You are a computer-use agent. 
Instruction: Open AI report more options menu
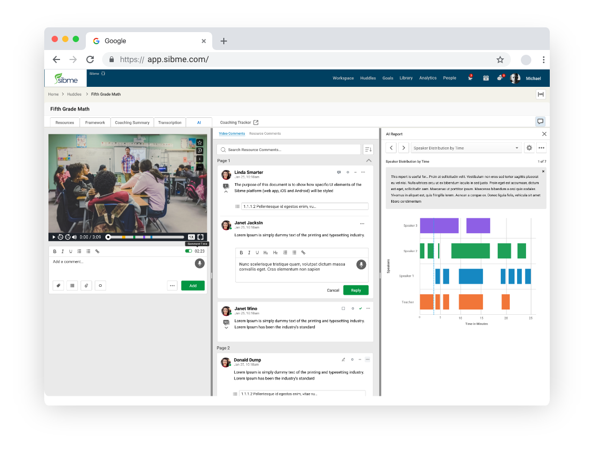[x=541, y=148]
